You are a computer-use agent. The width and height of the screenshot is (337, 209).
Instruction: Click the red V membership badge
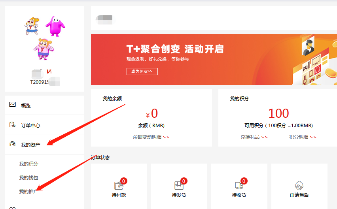49,72
